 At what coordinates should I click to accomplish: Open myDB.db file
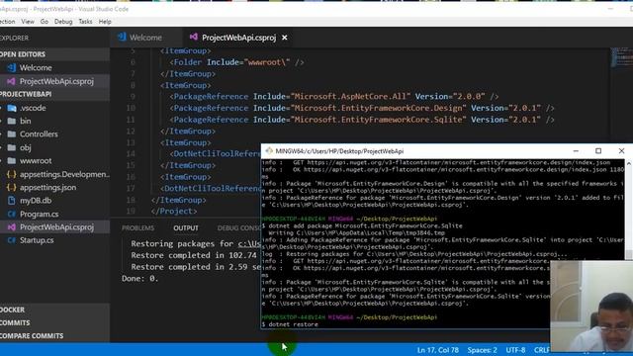(x=36, y=201)
